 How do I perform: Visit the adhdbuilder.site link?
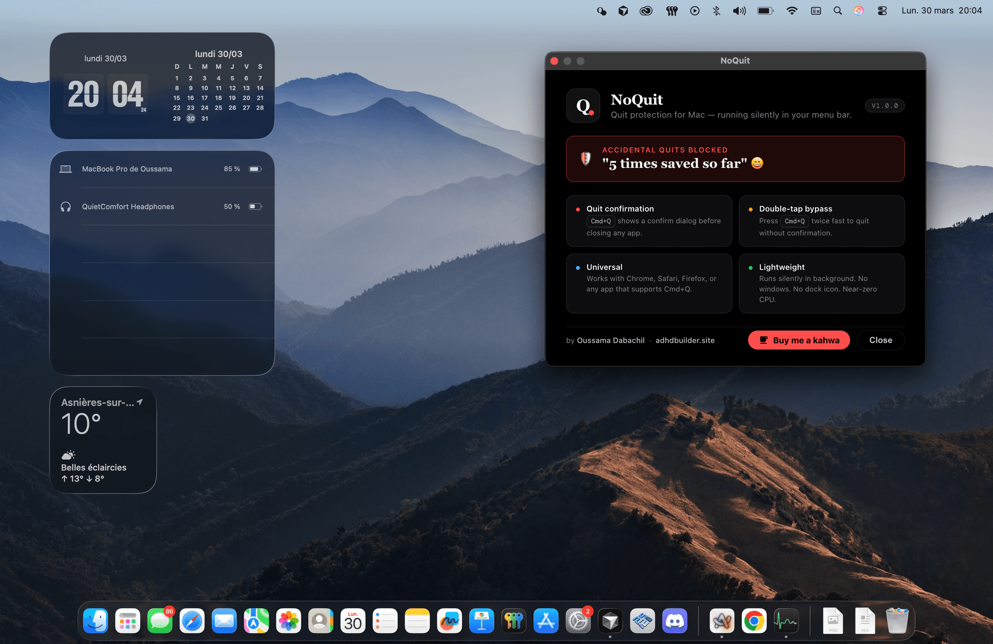(x=685, y=340)
